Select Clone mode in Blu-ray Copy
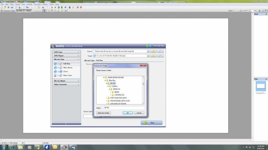Image resolution: width=268 pixels, height=150 pixels. point(66,71)
